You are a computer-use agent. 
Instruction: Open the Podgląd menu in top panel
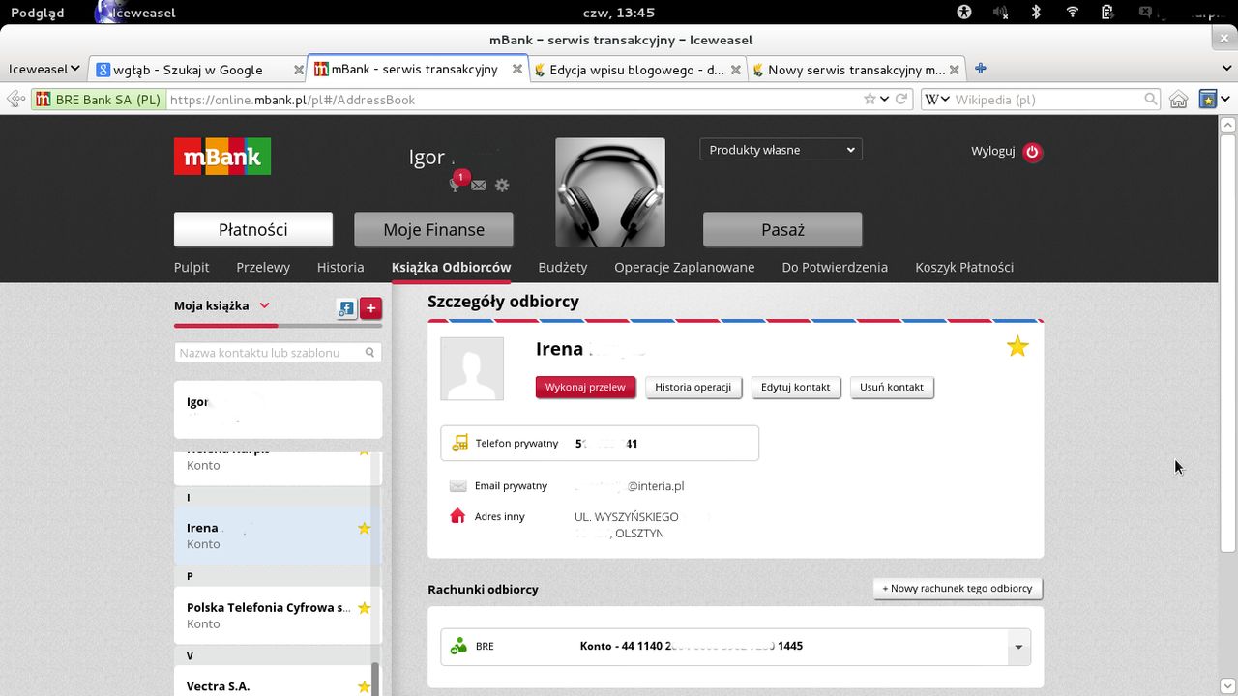pyautogui.click(x=37, y=13)
